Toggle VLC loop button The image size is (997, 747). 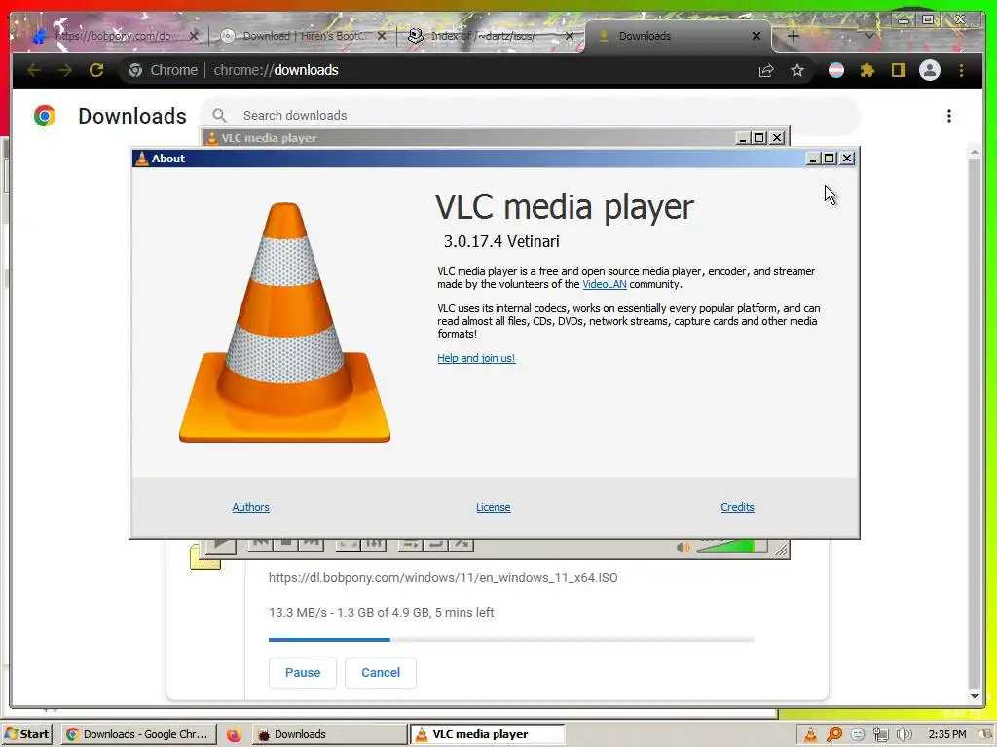tap(436, 544)
